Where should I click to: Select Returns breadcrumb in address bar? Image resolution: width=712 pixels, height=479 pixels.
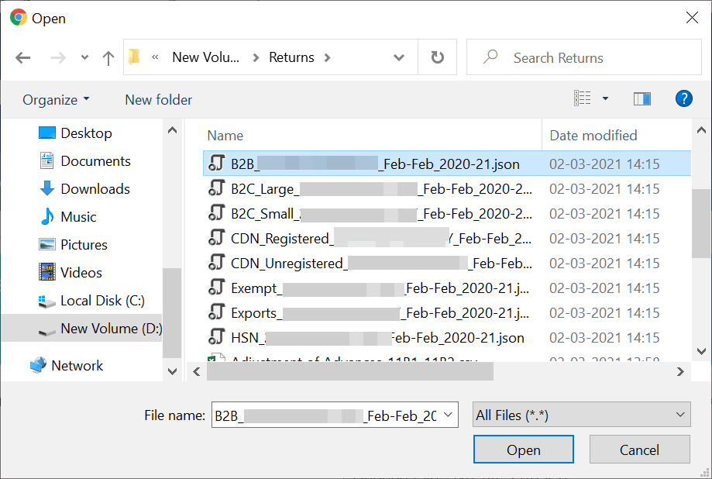(x=291, y=57)
